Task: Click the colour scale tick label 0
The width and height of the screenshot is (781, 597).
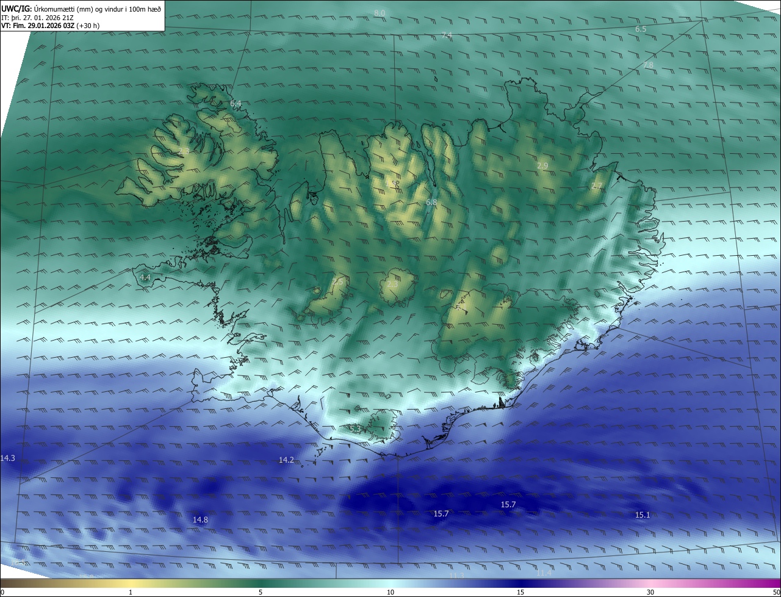Action: pyautogui.click(x=2, y=592)
